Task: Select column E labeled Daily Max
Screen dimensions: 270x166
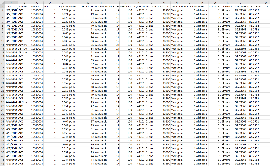Action: click(62, 3)
